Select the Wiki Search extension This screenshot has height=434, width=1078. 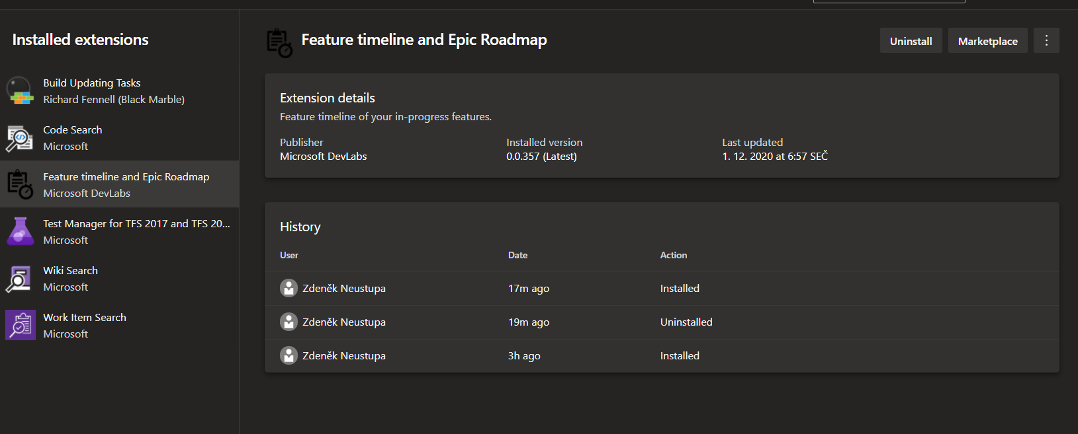click(x=120, y=278)
